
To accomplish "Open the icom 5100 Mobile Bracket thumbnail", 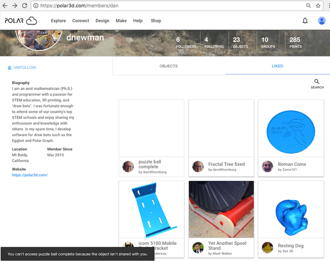I will (151, 209).
